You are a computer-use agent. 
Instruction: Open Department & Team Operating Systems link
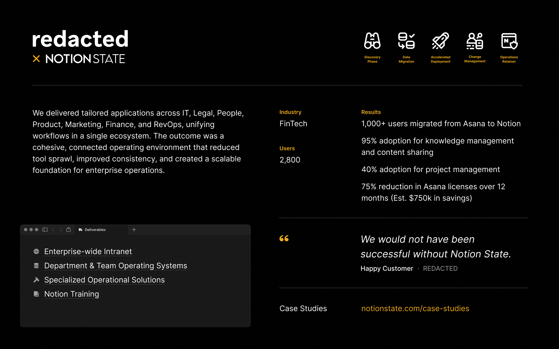tap(115, 266)
